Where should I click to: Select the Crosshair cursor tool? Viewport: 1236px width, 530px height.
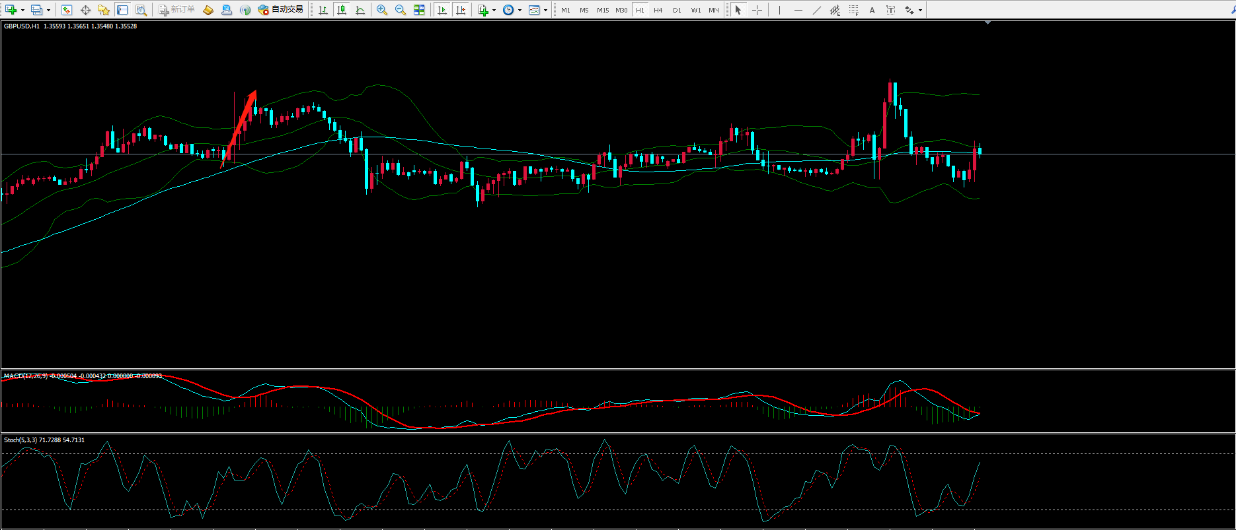point(757,10)
